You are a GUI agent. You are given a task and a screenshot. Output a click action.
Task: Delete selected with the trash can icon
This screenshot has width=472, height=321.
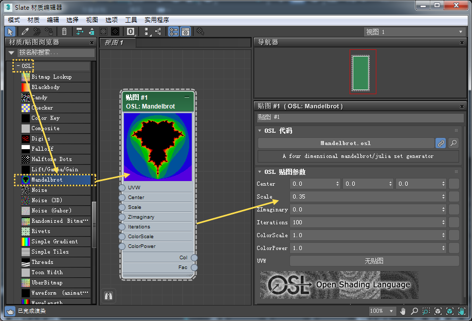click(x=64, y=31)
